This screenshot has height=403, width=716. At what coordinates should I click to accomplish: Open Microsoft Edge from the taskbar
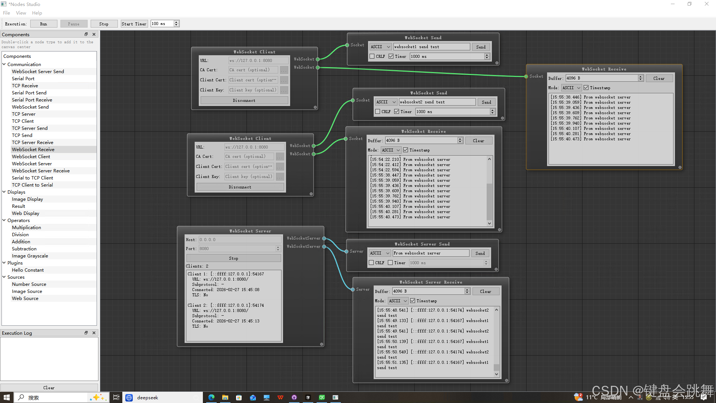(211, 397)
